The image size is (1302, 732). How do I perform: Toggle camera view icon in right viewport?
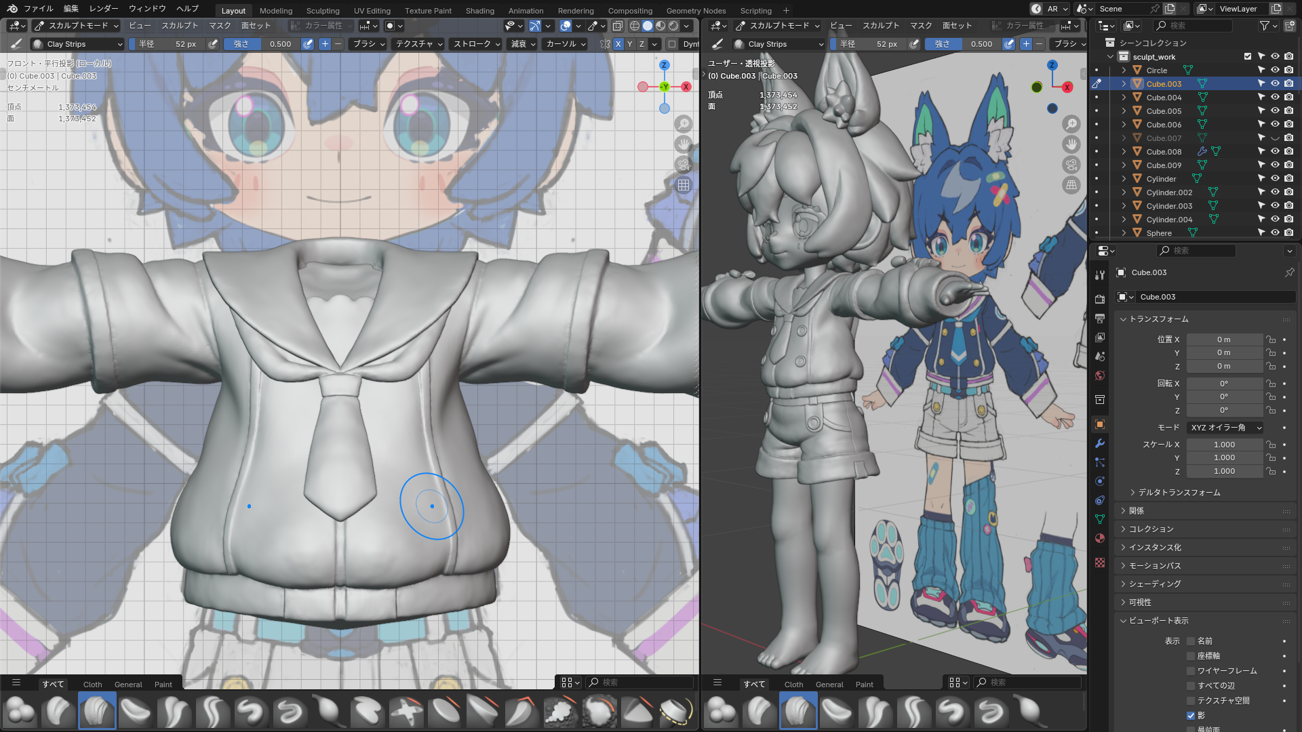(1071, 165)
